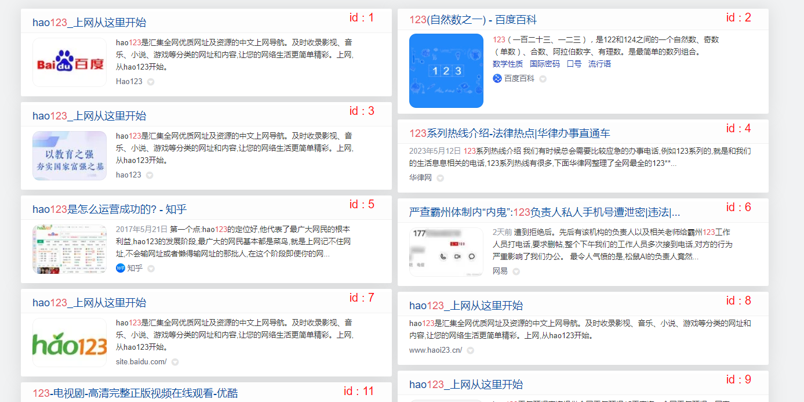Open the 口号 tag link
Screen dimensions: 804x402
pyautogui.click(x=574, y=64)
